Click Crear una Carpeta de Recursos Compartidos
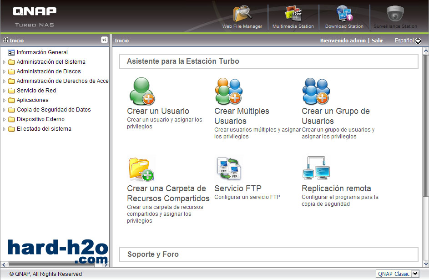Image resolution: width=429 pixels, height=280 pixels. pyautogui.click(x=168, y=193)
